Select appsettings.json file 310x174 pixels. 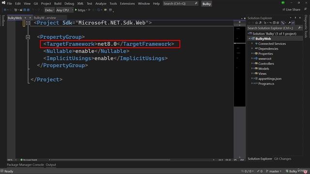tap(270, 78)
